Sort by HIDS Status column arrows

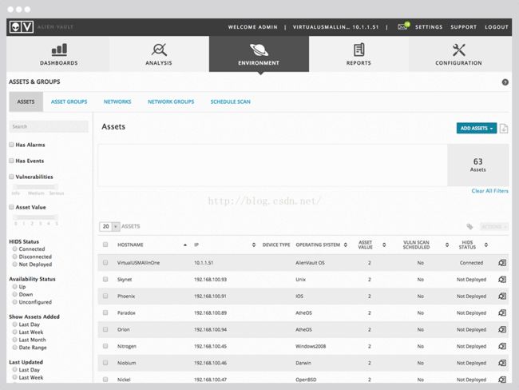click(x=486, y=245)
